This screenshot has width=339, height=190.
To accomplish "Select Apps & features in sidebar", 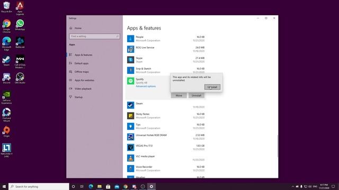I will pos(83,55).
